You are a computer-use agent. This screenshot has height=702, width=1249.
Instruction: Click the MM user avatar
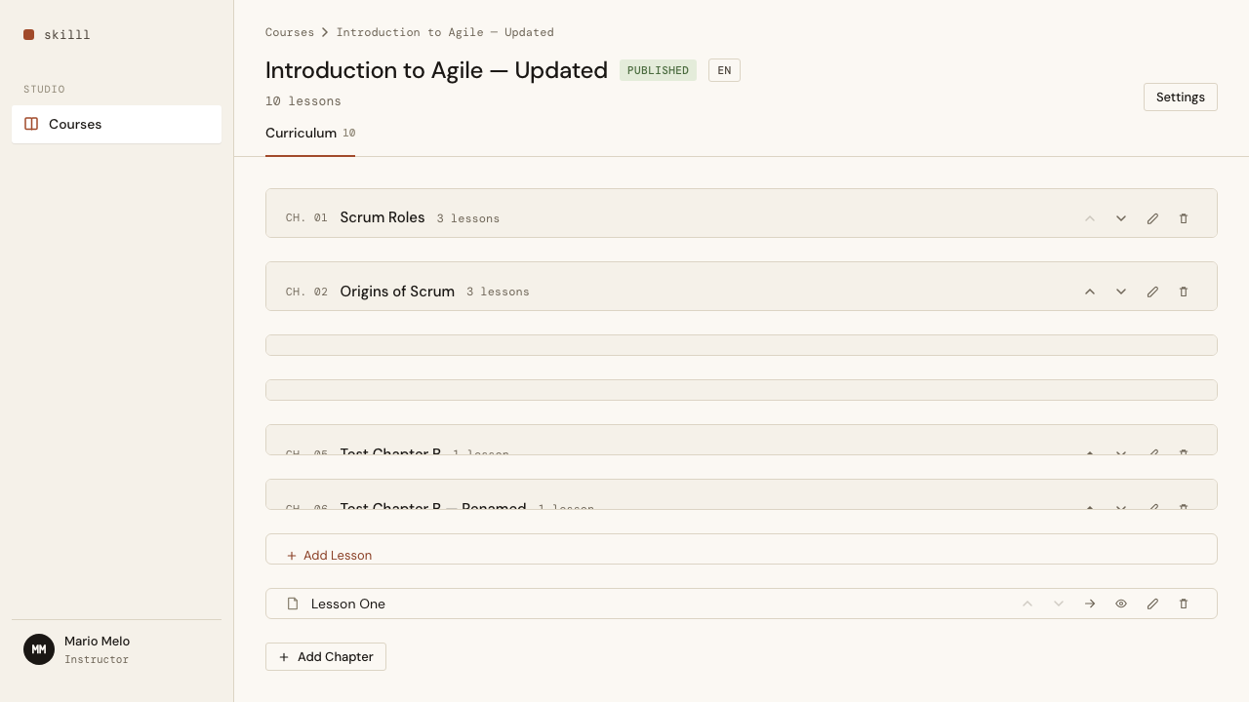(39, 649)
